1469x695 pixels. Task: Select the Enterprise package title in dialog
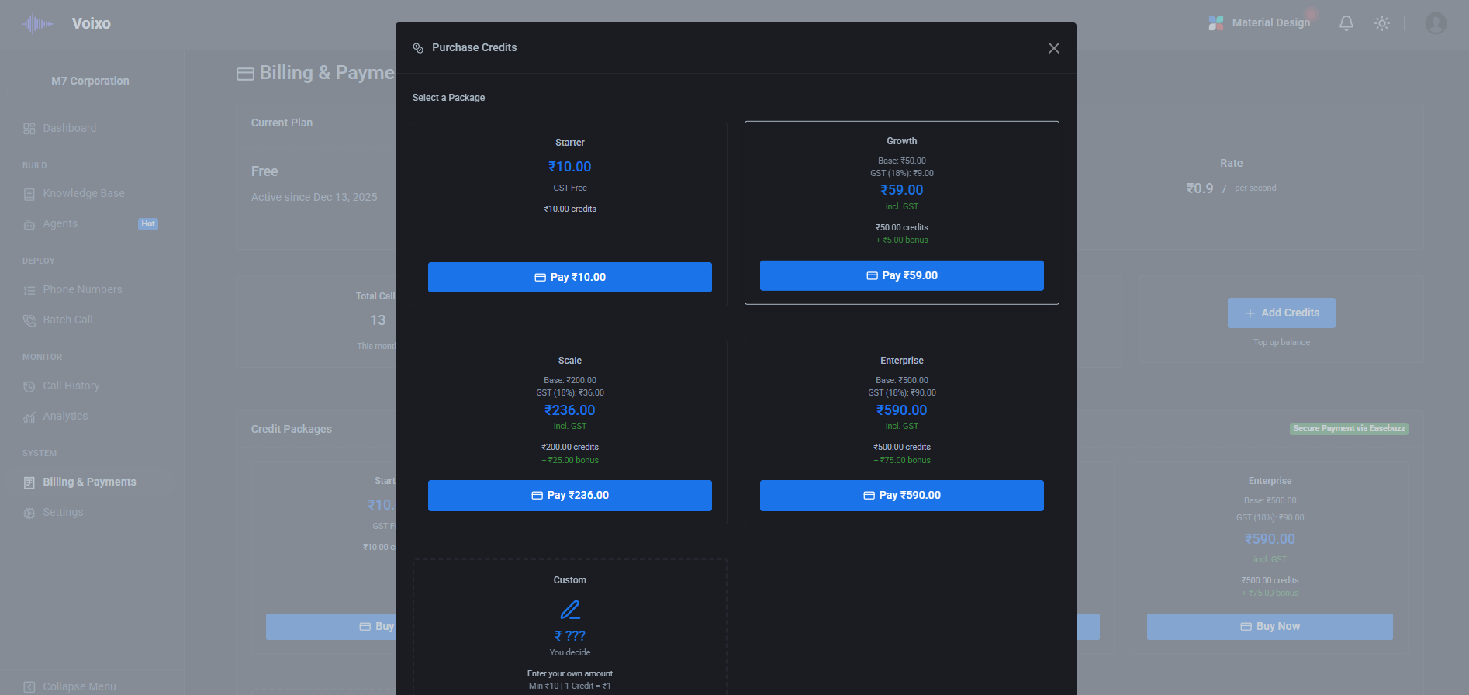902,361
